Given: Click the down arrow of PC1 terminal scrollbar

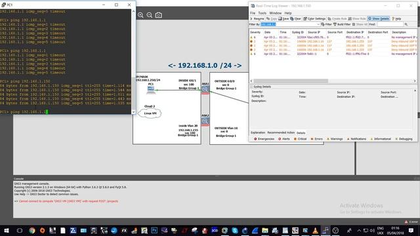Looking at the screenshot, I should point(133,112).
